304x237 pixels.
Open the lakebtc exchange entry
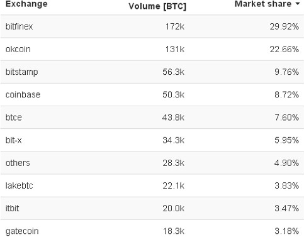pyautogui.click(x=19, y=185)
